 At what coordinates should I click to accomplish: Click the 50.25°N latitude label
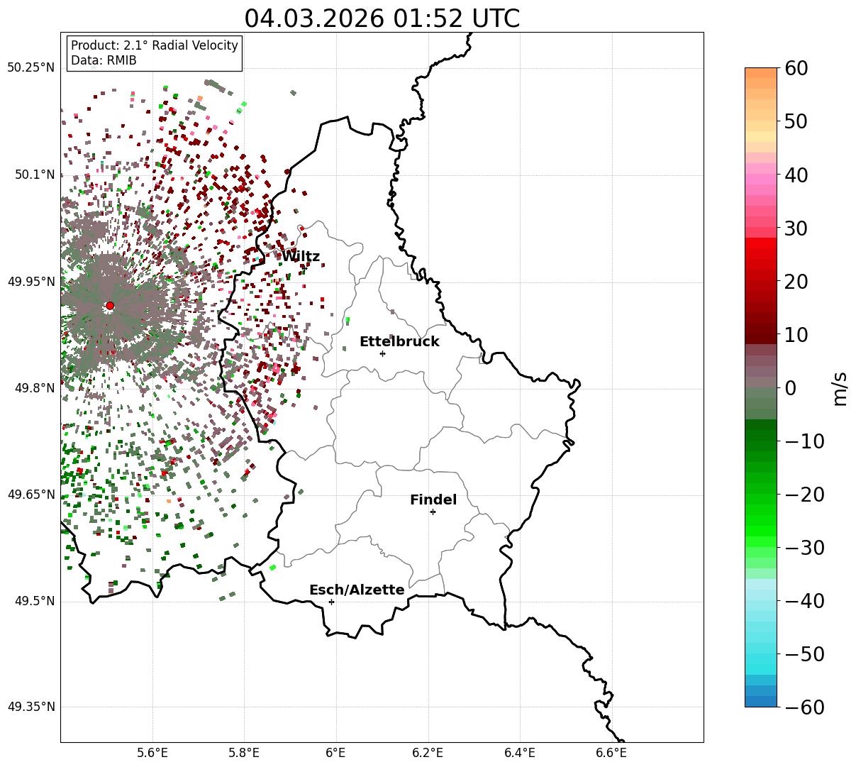point(30,68)
